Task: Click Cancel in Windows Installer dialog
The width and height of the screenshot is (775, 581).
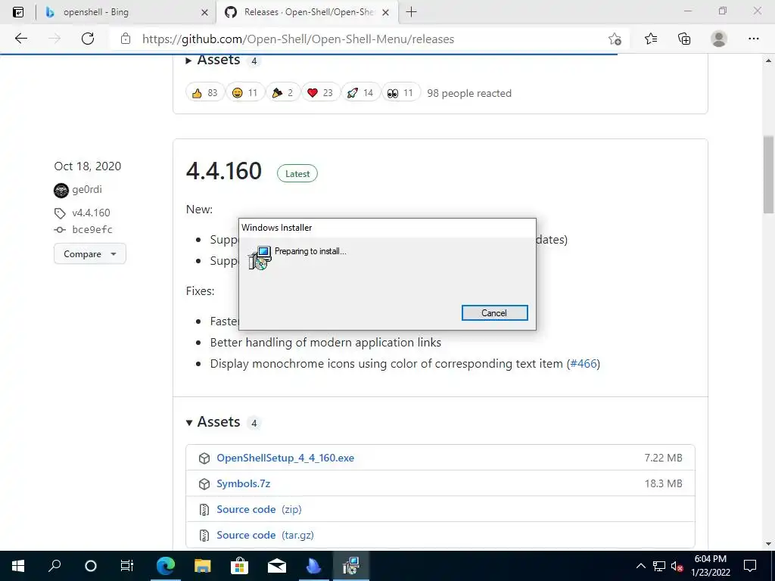Action: pyautogui.click(x=495, y=312)
